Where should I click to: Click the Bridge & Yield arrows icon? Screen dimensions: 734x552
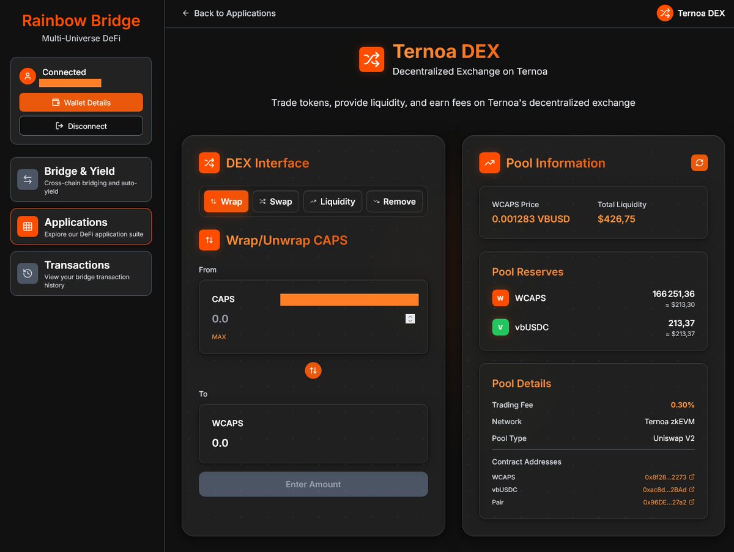[28, 180]
